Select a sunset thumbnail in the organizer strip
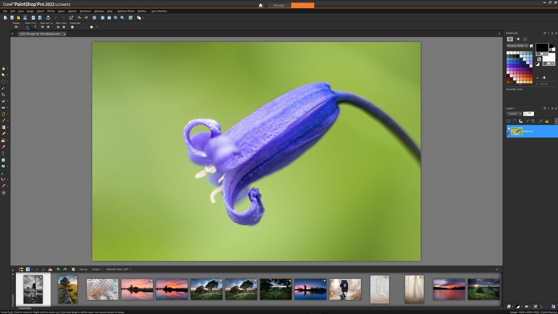The width and height of the screenshot is (558, 314). (137, 289)
